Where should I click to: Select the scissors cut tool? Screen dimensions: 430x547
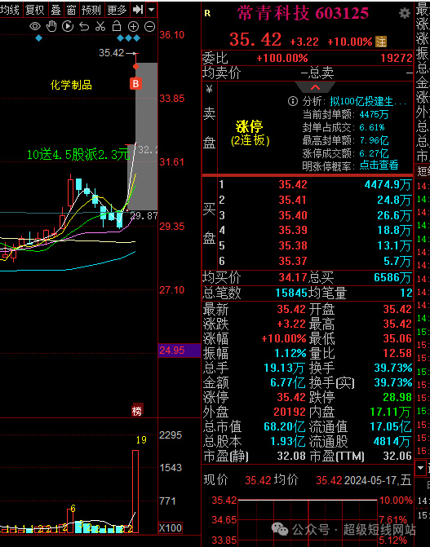100,27
